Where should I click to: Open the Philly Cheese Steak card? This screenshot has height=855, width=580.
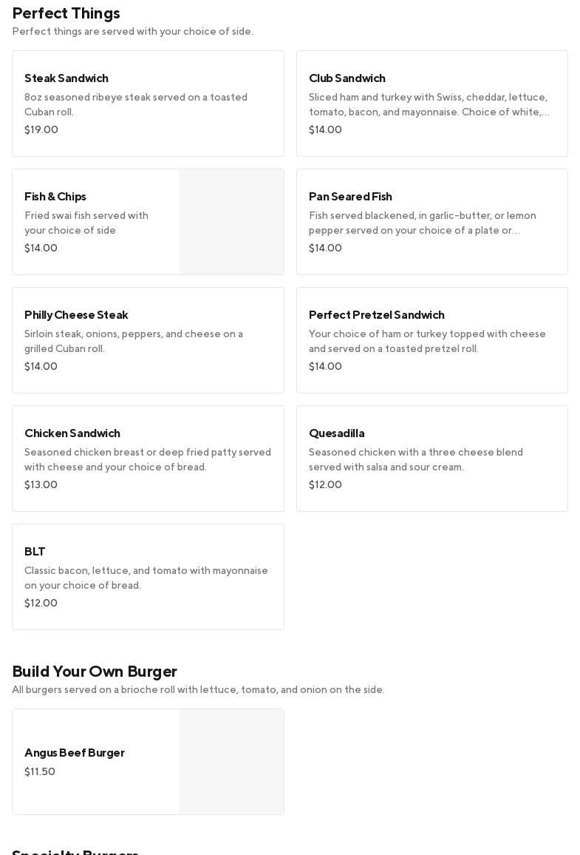click(x=148, y=340)
